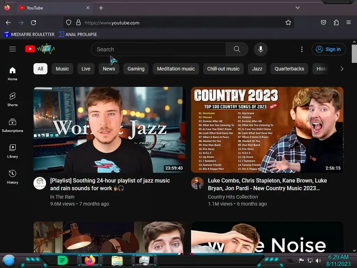Viewport: 357px width, 268px height.
Task: Open the Work Jazz video thumbnail
Action: (x=109, y=130)
